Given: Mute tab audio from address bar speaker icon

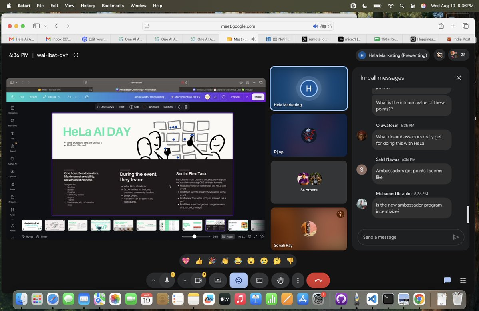Looking at the screenshot, I should click(x=315, y=26).
